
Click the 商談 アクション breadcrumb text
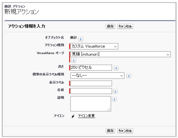(x=15, y=6)
